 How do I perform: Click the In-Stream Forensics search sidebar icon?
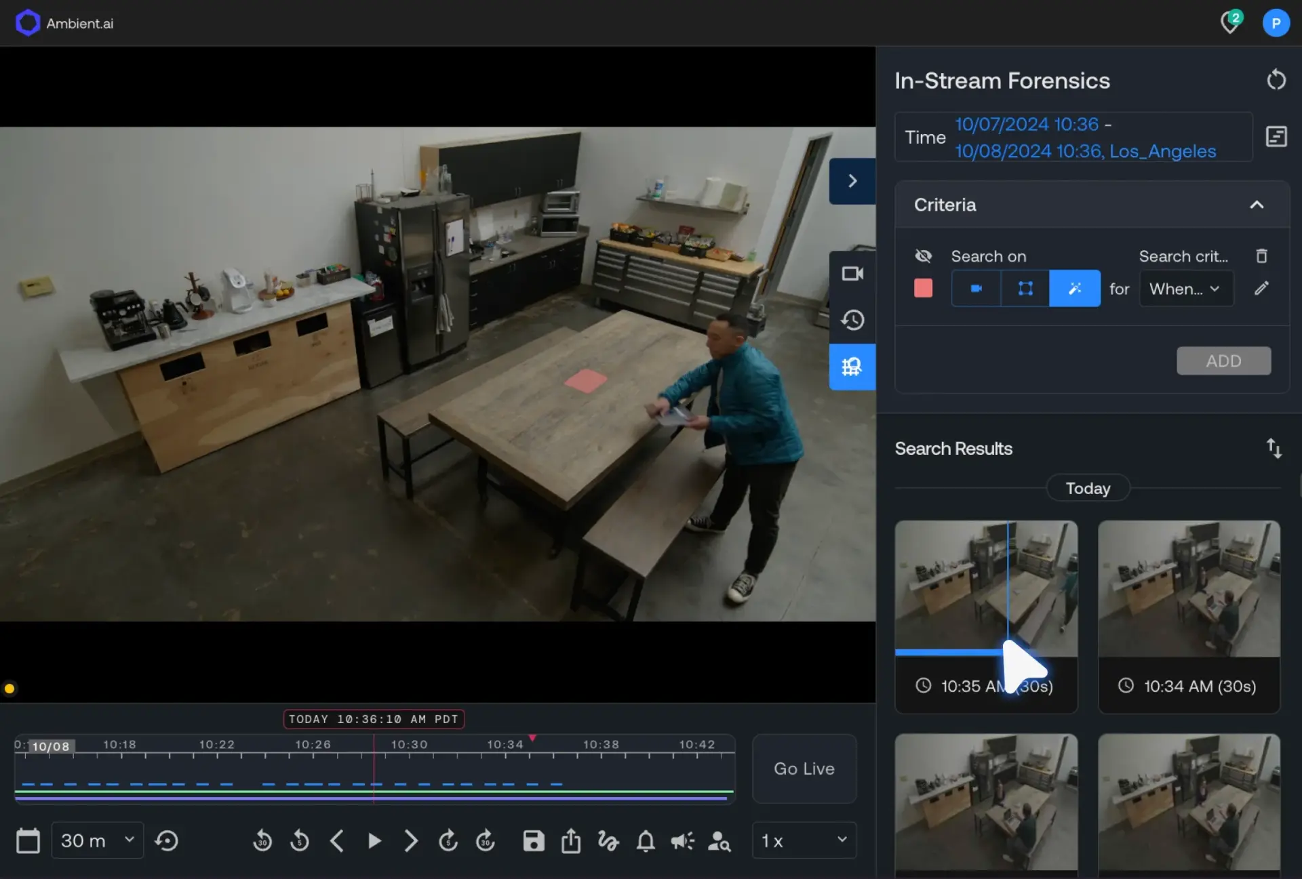852,367
